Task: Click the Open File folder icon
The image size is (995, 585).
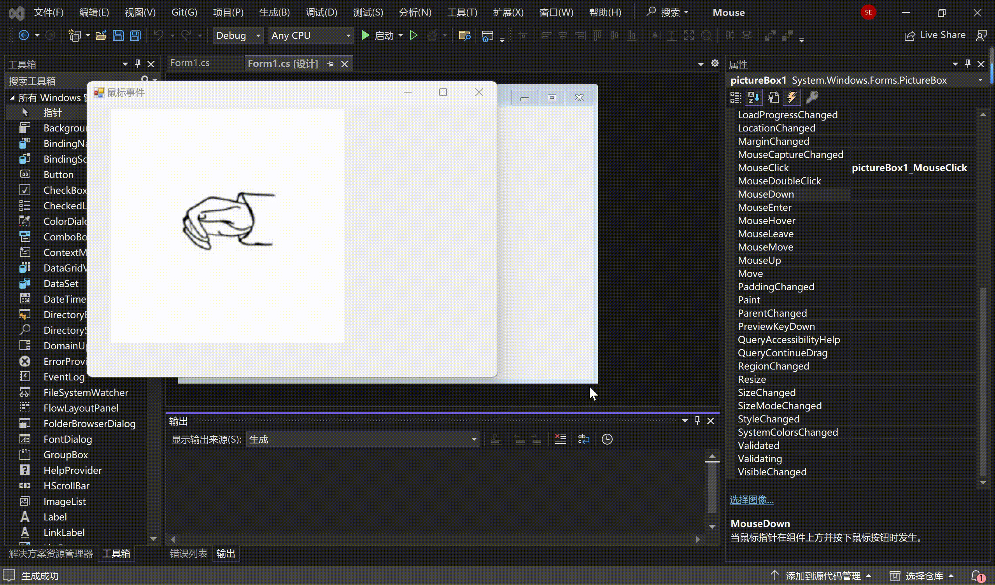Action: click(101, 35)
